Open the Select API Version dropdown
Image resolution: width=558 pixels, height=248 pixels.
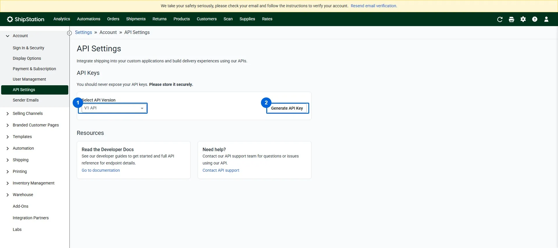tap(114, 108)
